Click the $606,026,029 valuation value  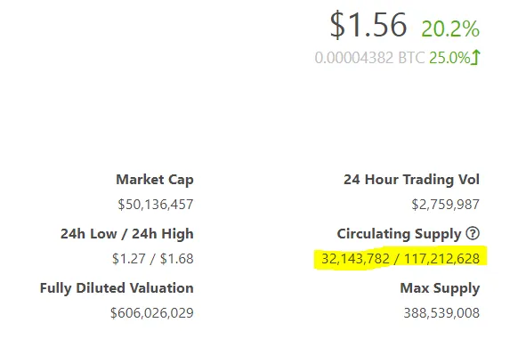(152, 313)
